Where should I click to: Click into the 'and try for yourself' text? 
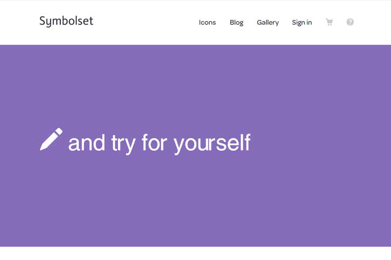[x=159, y=143]
